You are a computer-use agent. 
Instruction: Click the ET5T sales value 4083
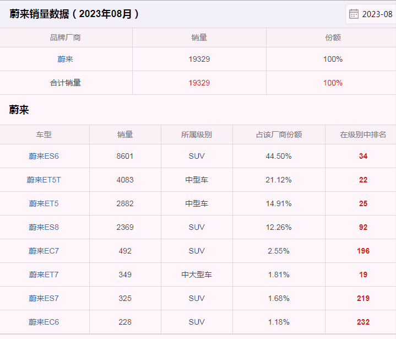coord(125,180)
